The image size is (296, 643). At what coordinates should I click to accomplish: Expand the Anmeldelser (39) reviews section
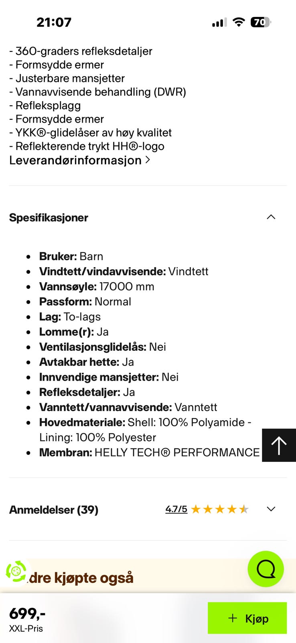(270, 509)
